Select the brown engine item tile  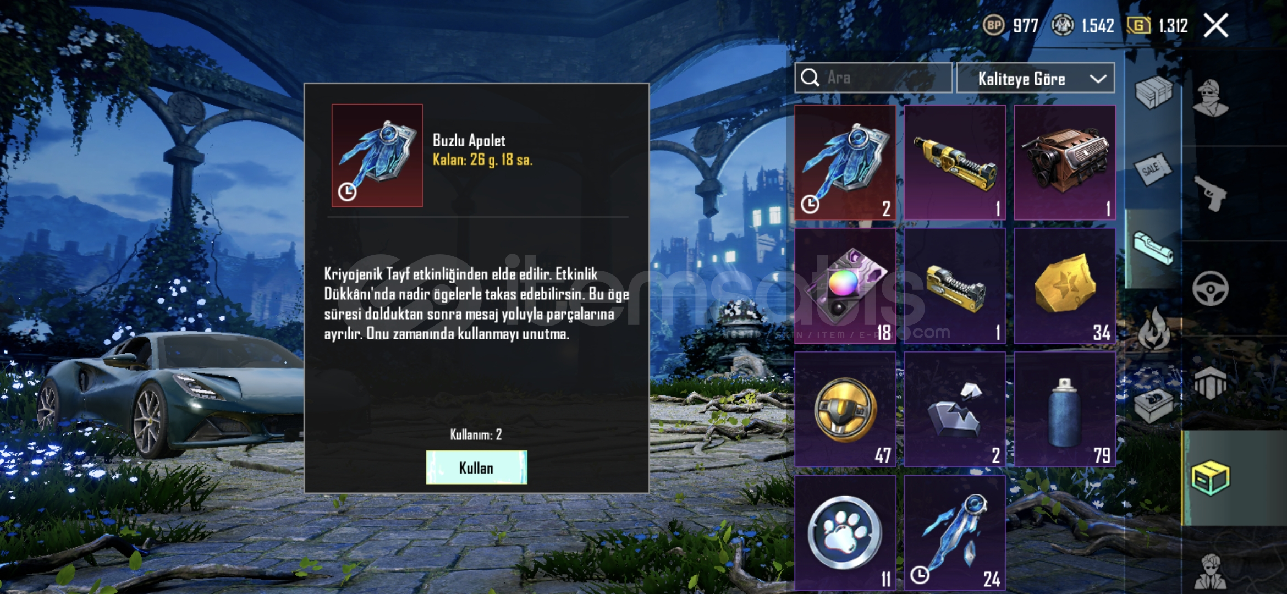tap(1065, 163)
